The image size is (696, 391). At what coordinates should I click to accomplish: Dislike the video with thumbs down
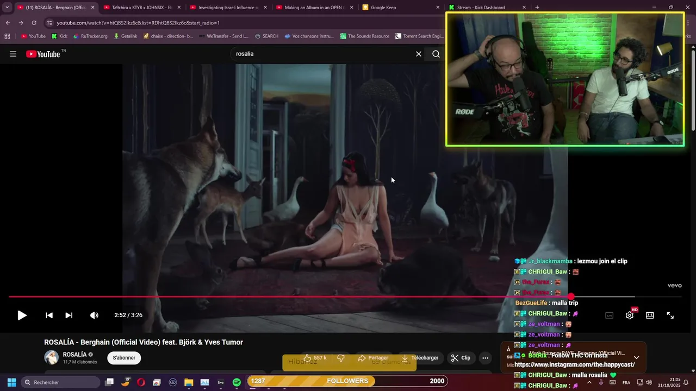tap(341, 358)
